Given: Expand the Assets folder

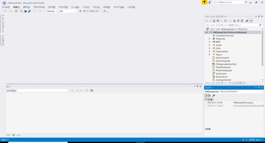Looking at the screenshot, I should [210, 45].
